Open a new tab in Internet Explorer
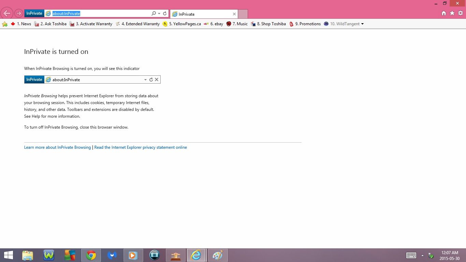 tap(243, 14)
